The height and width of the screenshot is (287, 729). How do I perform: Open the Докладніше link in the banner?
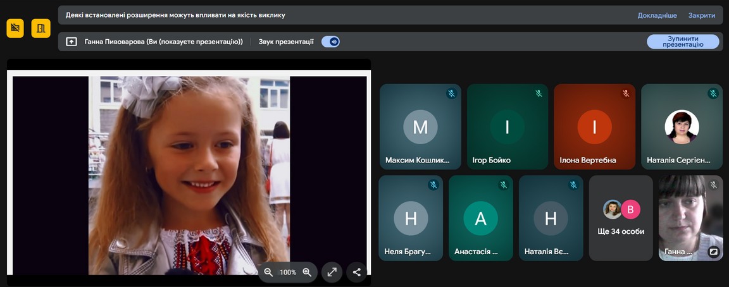click(657, 15)
